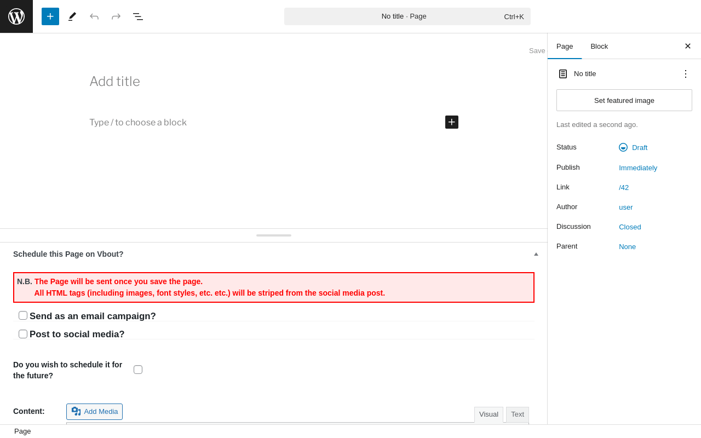Switch editor to Text tab
Screen dimensions: 701x438
pos(518,414)
